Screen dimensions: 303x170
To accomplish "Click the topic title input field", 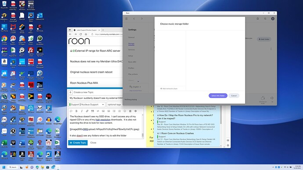I will coord(96,98).
